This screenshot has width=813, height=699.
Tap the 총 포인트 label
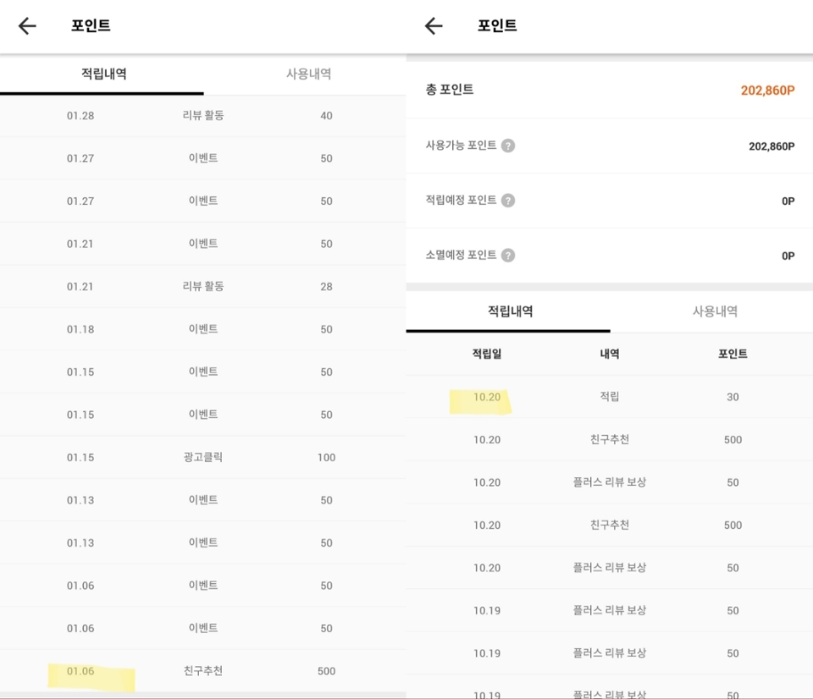[x=450, y=90]
